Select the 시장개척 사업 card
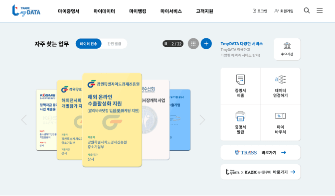Screen dimensions: 335x196 point(156,120)
